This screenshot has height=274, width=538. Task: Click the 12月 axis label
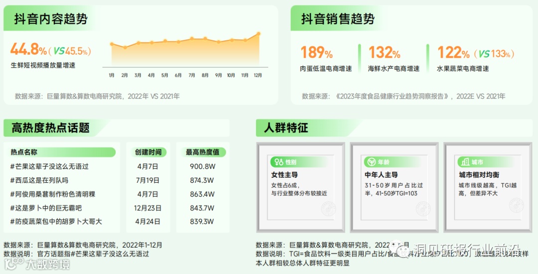click(258, 75)
